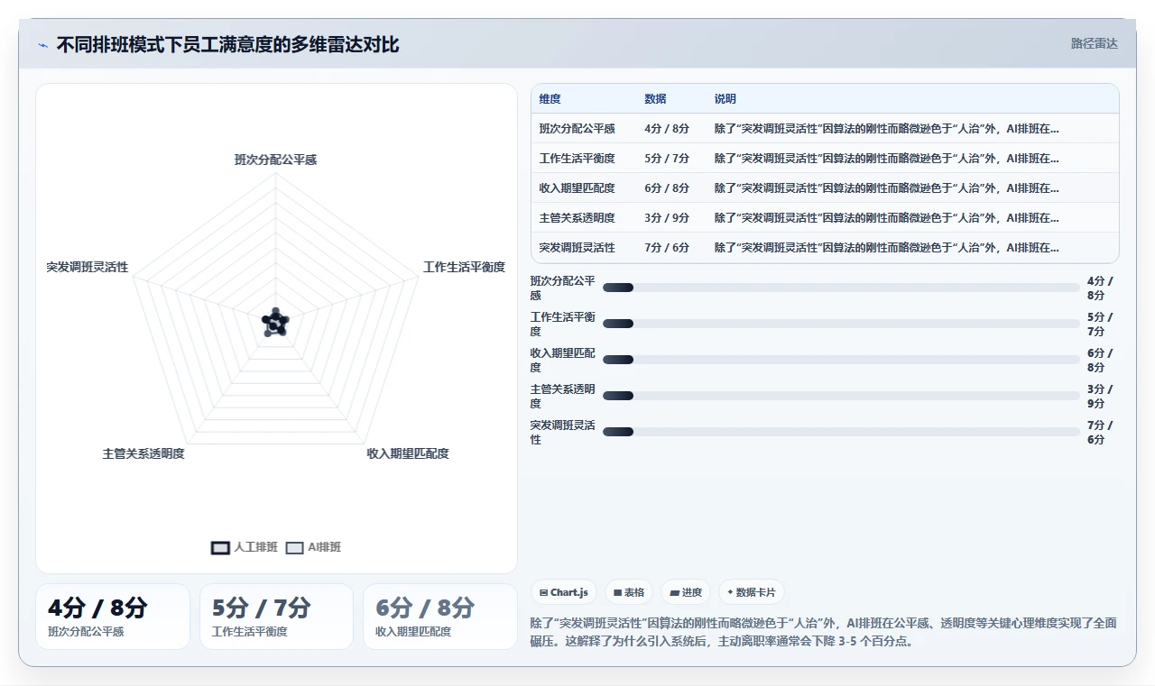The height and width of the screenshot is (686, 1155).
Task: Open the 4分 / 8分 班次分配公平感 card
Action: coord(113,617)
